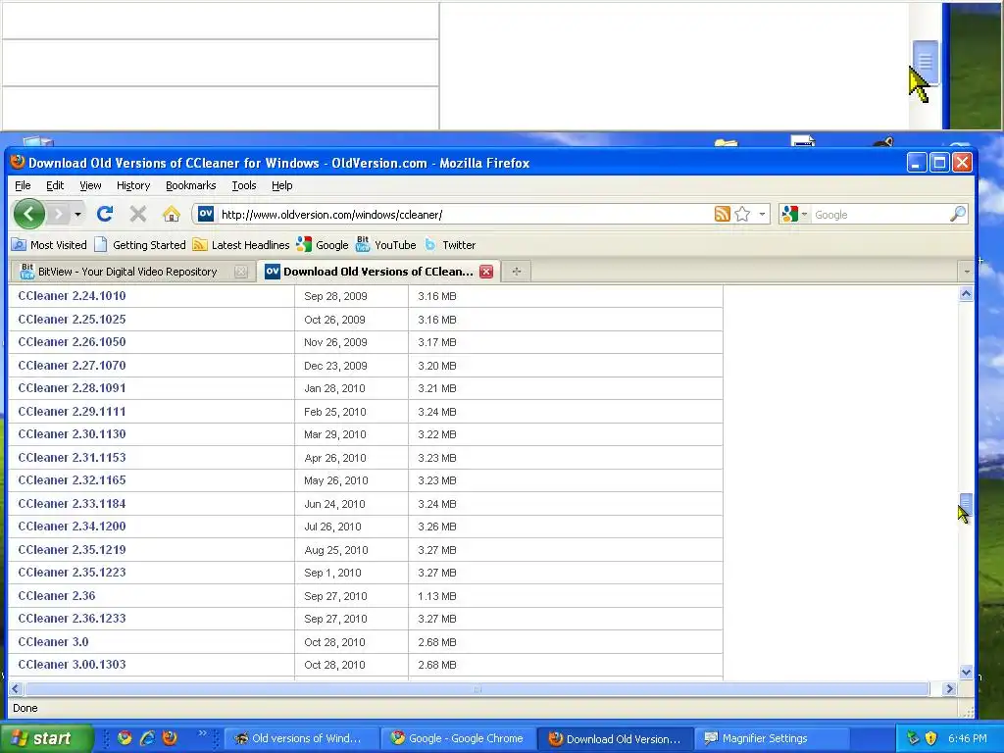1004x753 pixels.
Task: Open the View menu
Action: point(90,185)
